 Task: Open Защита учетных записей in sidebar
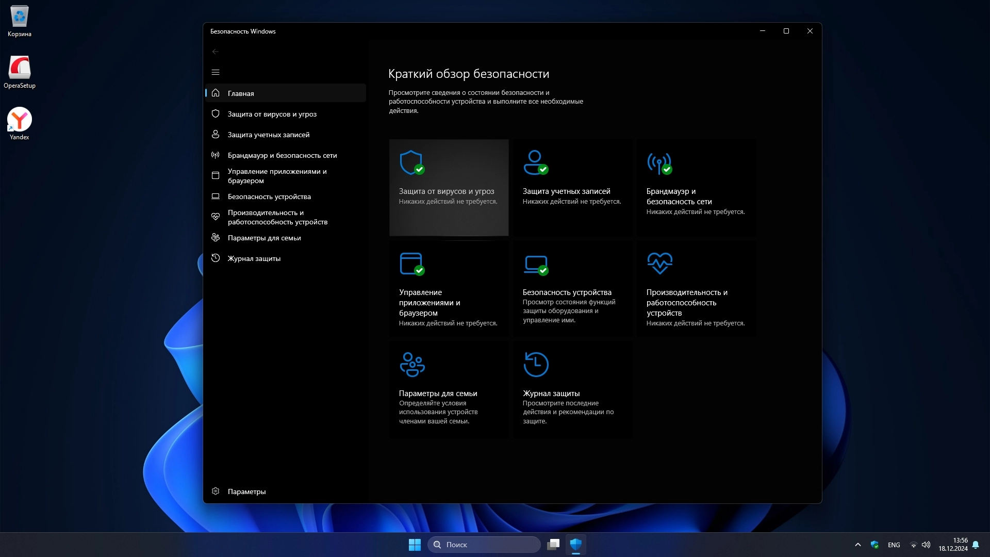[x=268, y=135]
